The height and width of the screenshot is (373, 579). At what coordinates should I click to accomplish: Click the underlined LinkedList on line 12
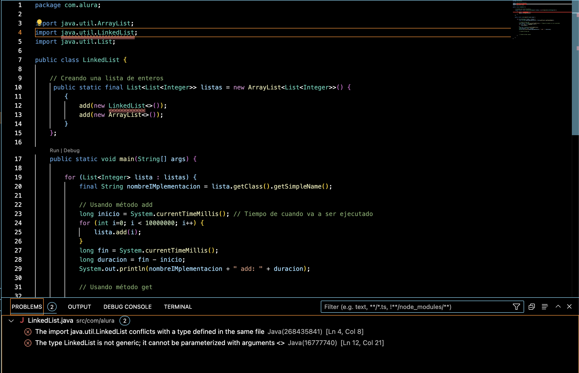tap(127, 106)
